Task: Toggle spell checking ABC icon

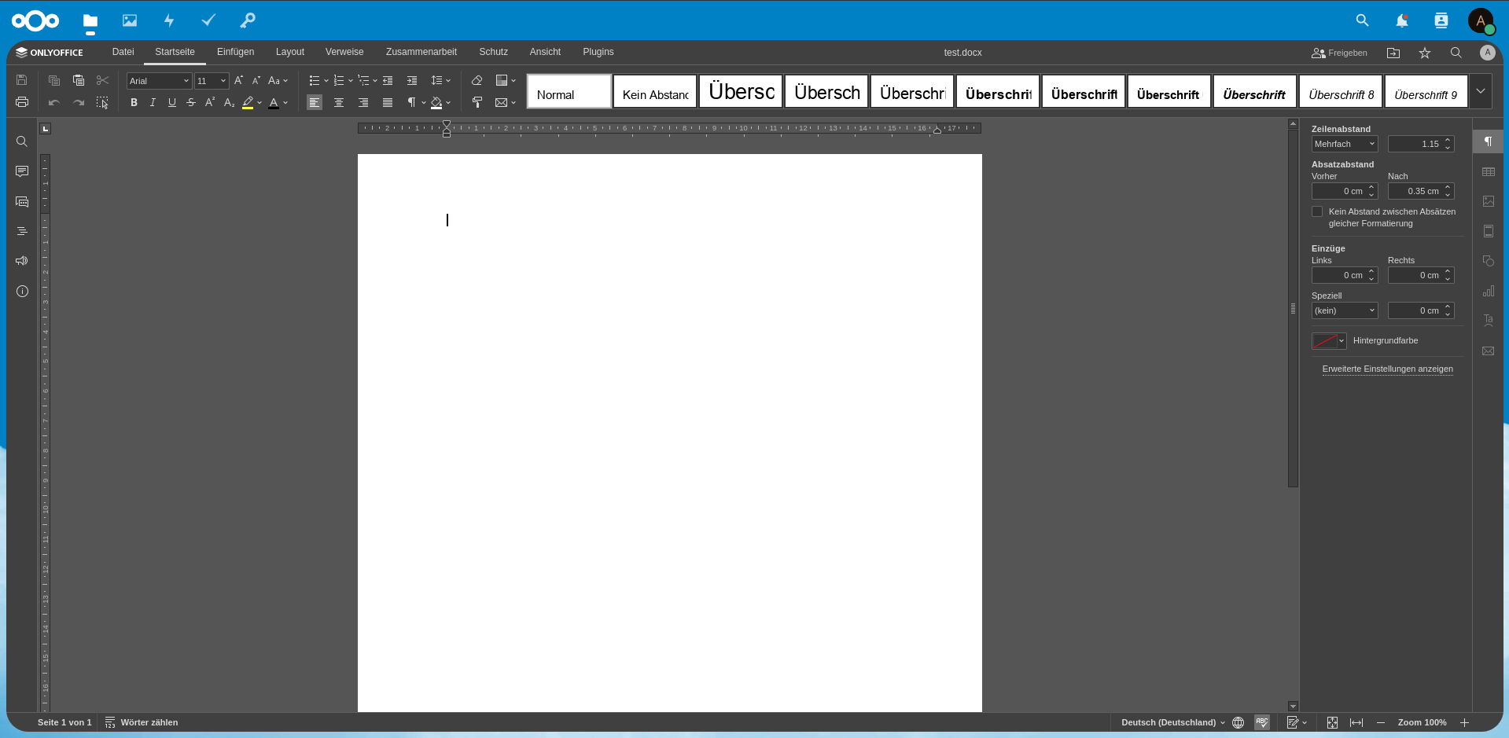Action: (x=1262, y=722)
